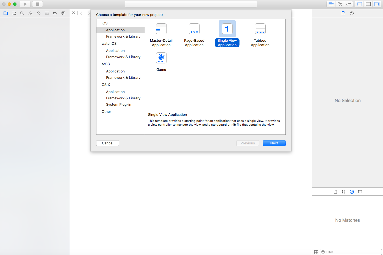Show the Media library
The width and height of the screenshot is (383, 255).
point(360,192)
